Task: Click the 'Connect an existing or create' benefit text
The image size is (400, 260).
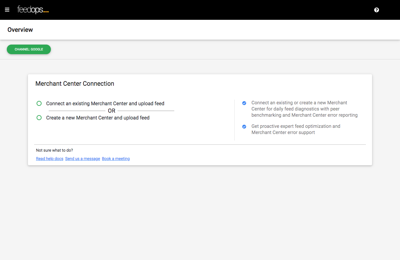Action: [x=304, y=109]
